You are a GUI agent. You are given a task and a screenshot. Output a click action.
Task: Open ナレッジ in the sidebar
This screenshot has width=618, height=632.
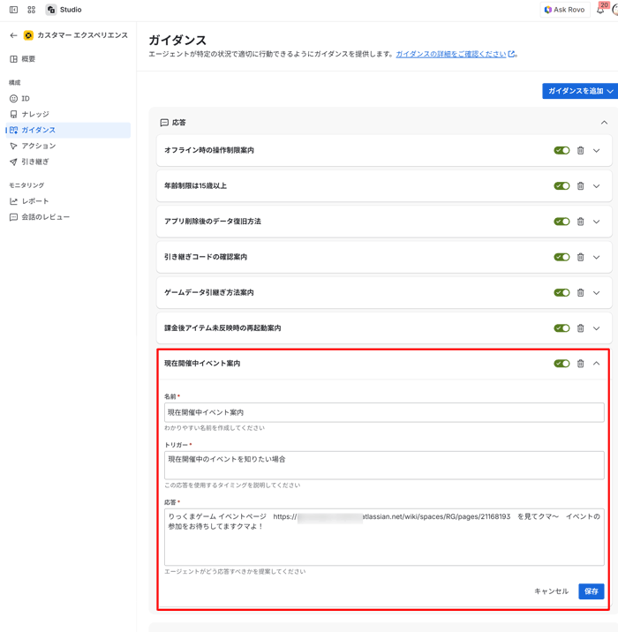click(68, 114)
